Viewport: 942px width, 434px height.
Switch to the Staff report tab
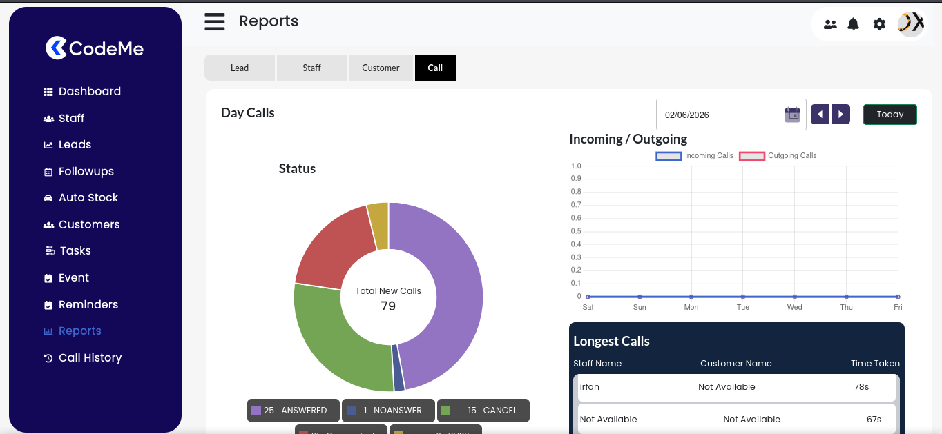[312, 68]
